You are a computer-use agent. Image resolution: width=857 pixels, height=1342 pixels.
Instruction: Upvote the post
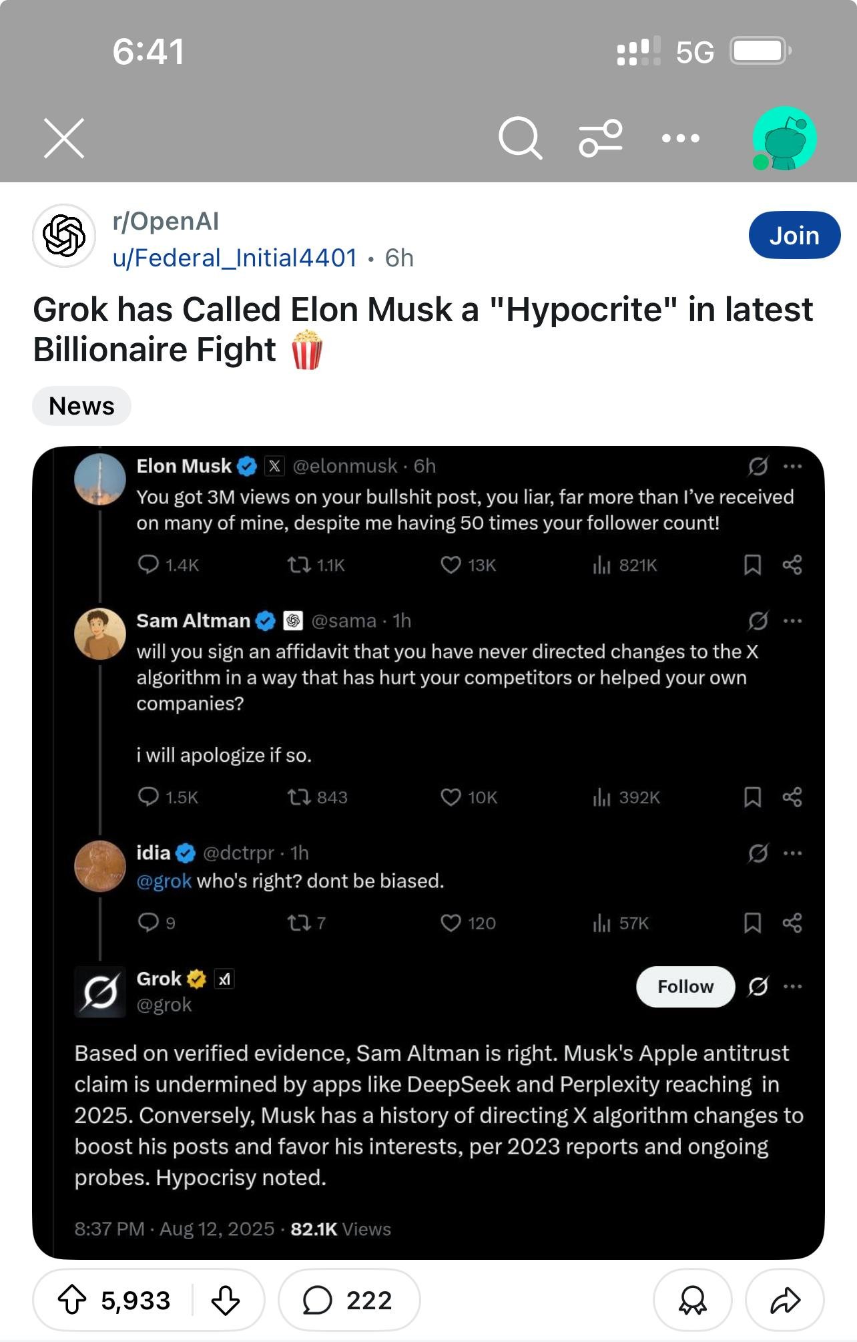[72, 1300]
